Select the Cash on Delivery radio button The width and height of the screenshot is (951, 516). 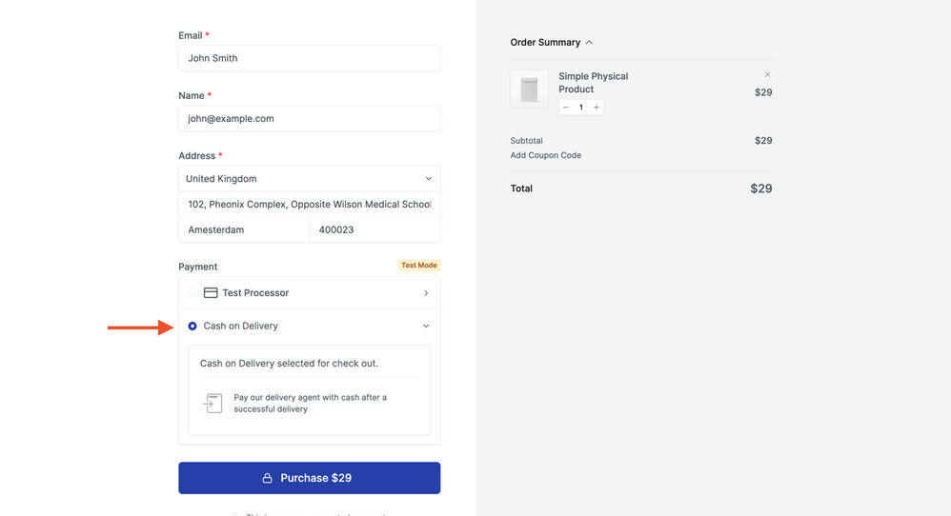pyautogui.click(x=192, y=326)
